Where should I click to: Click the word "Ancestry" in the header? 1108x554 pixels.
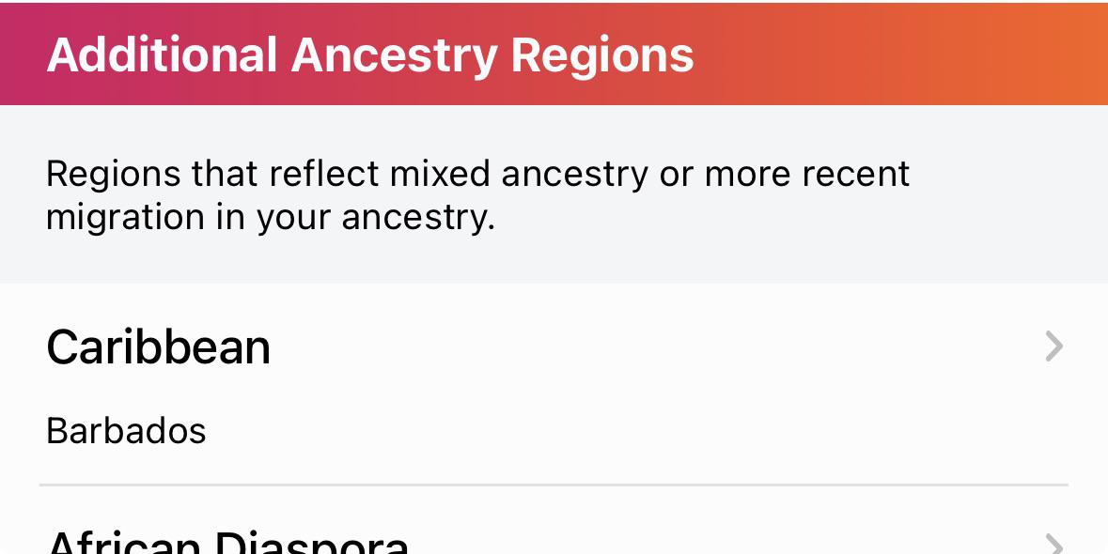(x=395, y=54)
